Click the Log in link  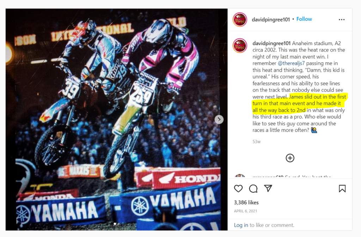[241, 225]
